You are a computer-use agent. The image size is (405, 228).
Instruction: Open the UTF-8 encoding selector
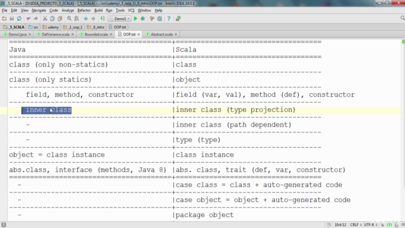[371, 225]
